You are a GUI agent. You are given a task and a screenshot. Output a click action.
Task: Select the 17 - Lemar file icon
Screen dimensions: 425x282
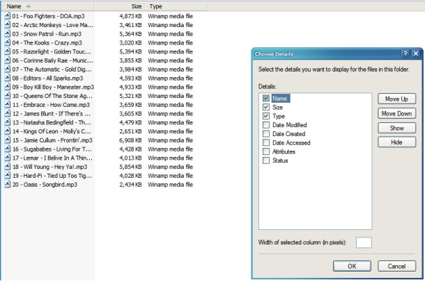click(x=8, y=158)
